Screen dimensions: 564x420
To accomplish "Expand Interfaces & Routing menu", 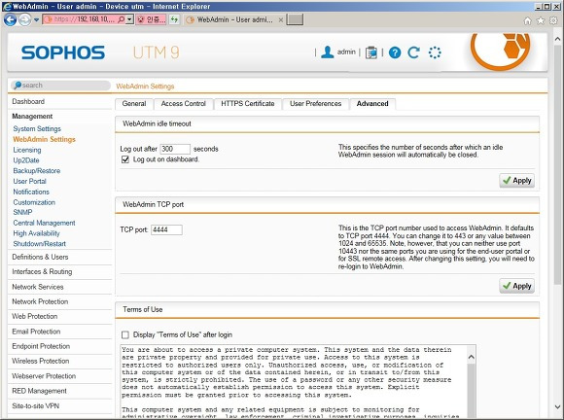I will [59, 272].
